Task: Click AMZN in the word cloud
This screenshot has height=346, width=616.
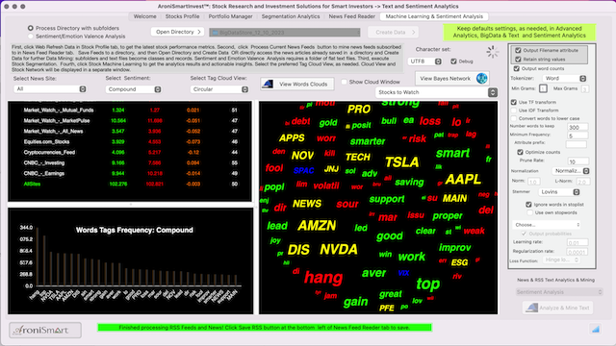Action: coord(317,226)
